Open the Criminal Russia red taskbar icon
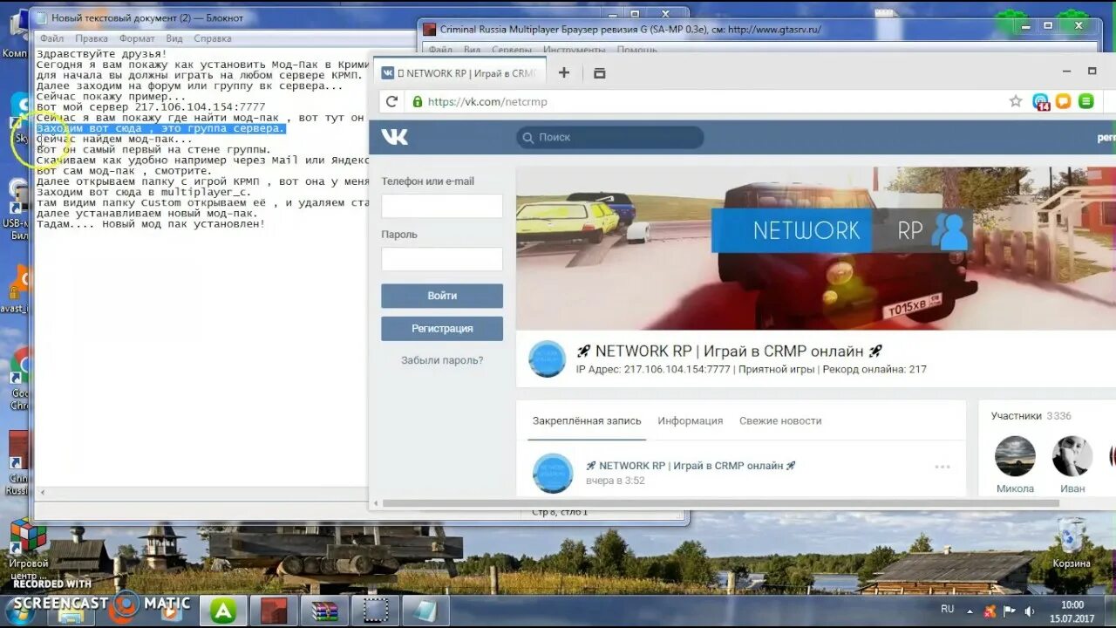The width and height of the screenshot is (1116, 628). click(274, 611)
